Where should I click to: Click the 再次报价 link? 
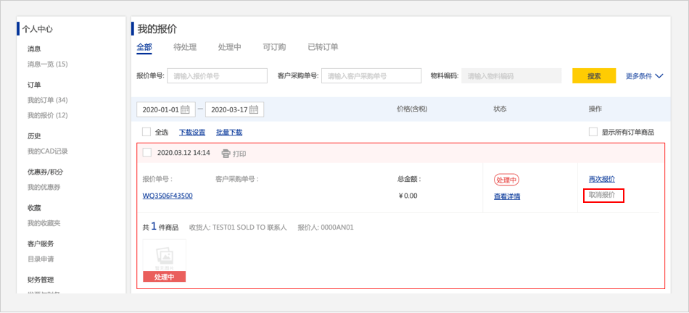click(601, 179)
